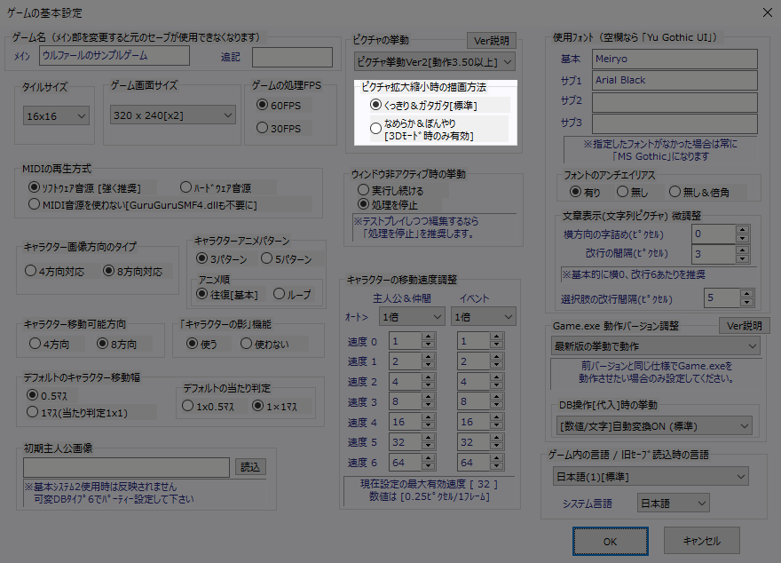Viewport: 781px width, 563px height.
Task: Click the サブ1 font field Arial Black
Action: tap(674, 80)
